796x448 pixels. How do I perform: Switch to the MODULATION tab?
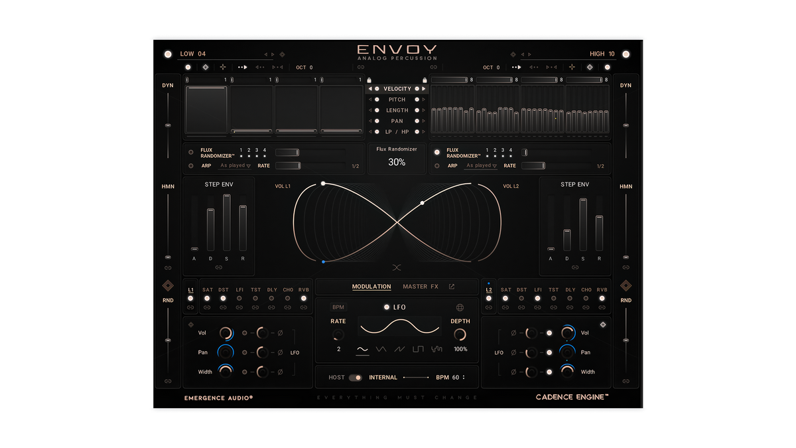pos(371,287)
